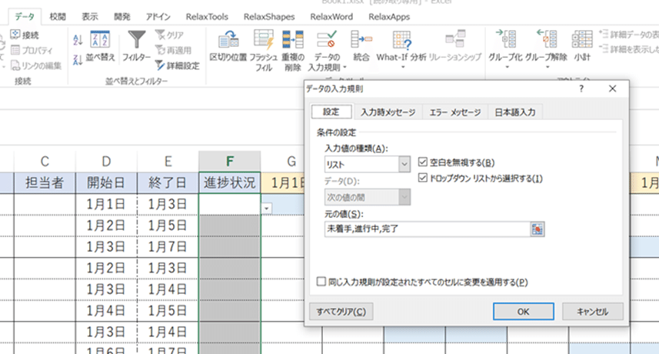Click the Data Validation (データの入力規則) icon

point(327,39)
